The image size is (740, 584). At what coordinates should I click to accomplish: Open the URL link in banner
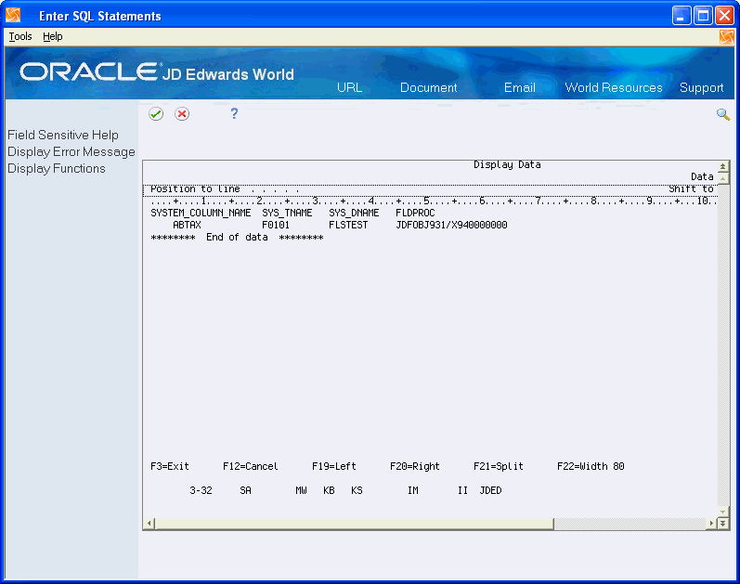point(350,87)
